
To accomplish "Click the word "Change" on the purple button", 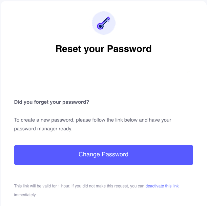I will tap(89, 154).
